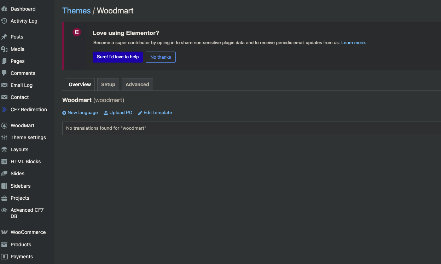441x264 pixels.
Task: Click the Elementor logo in notice
Action: tap(77, 32)
